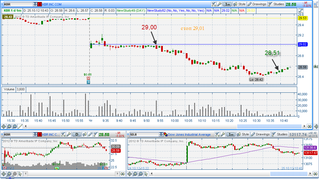319x179 pixels.
Task: Click main chart horizontal scrollbar thumb
Action: tap(269, 126)
